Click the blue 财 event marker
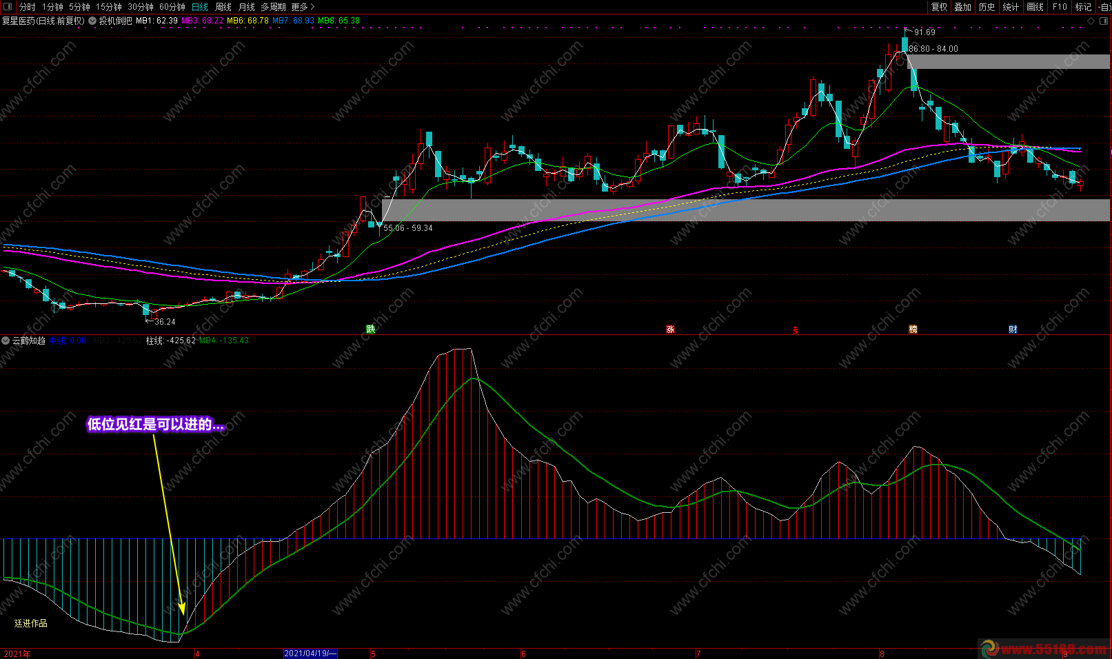The width and height of the screenshot is (1112, 659). [1013, 329]
